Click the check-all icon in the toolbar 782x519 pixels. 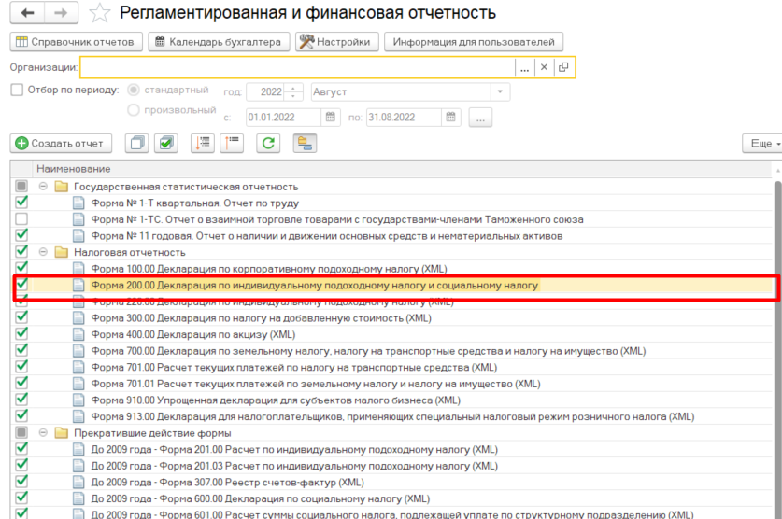(165, 143)
